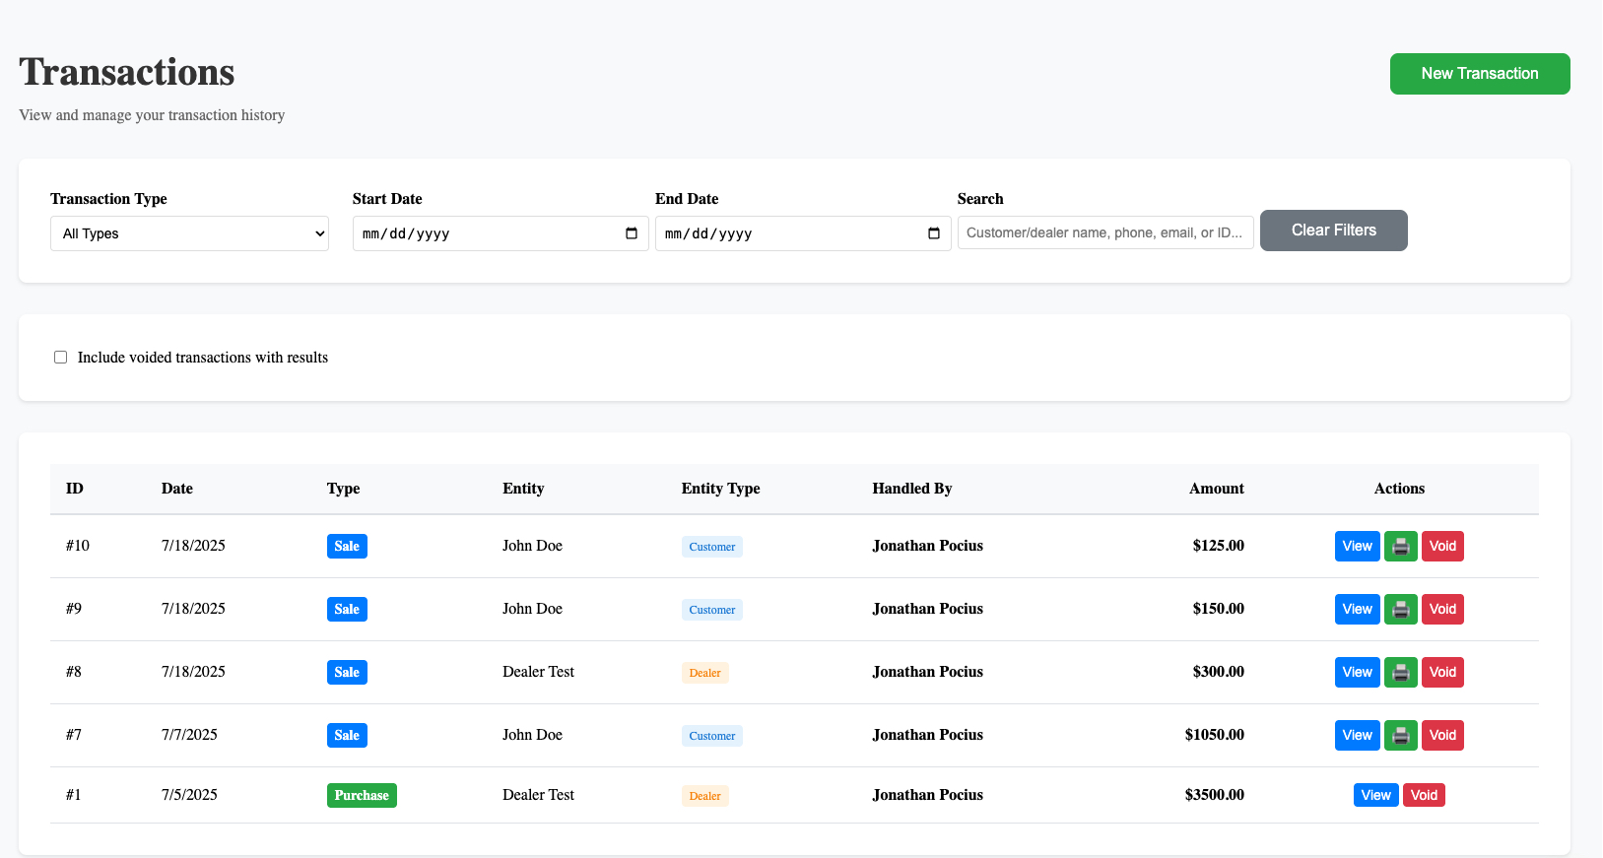Click the $150.00 amount cell
The width and height of the screenshot is (1603, 858).
(1218, 609)
